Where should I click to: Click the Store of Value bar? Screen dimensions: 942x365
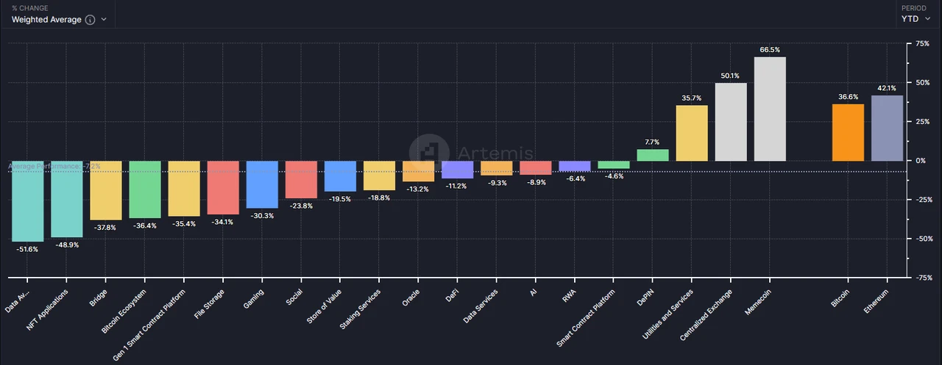pos(340,176)
